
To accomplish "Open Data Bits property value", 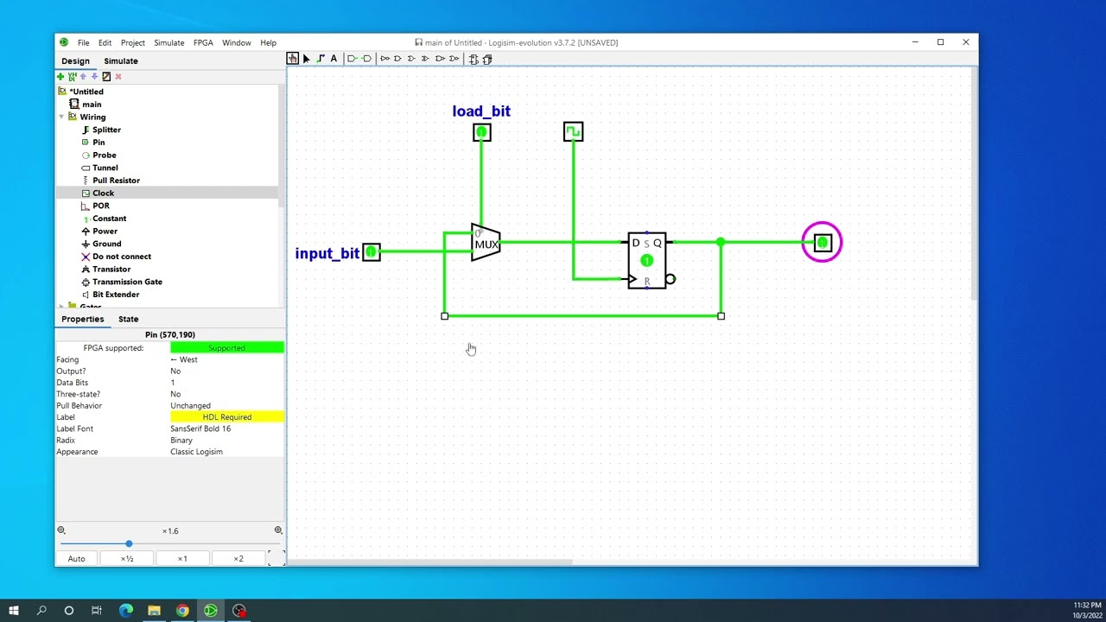I will coord(226,383).
